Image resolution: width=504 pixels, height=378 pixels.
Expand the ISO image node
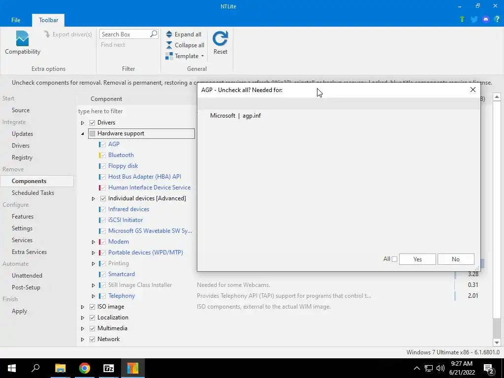click(83, 307)
